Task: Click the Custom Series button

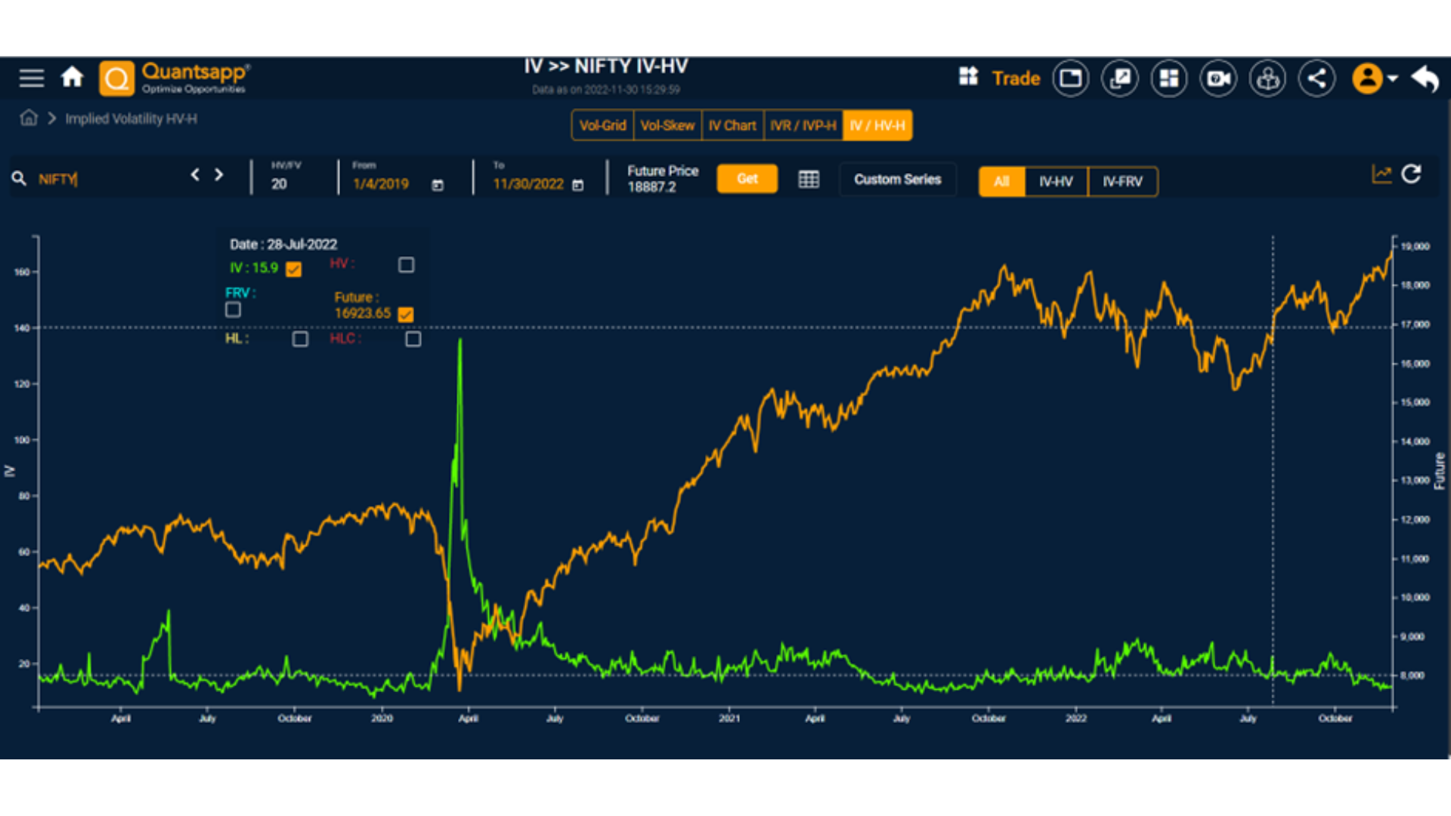Action: [x=897, y=180]
